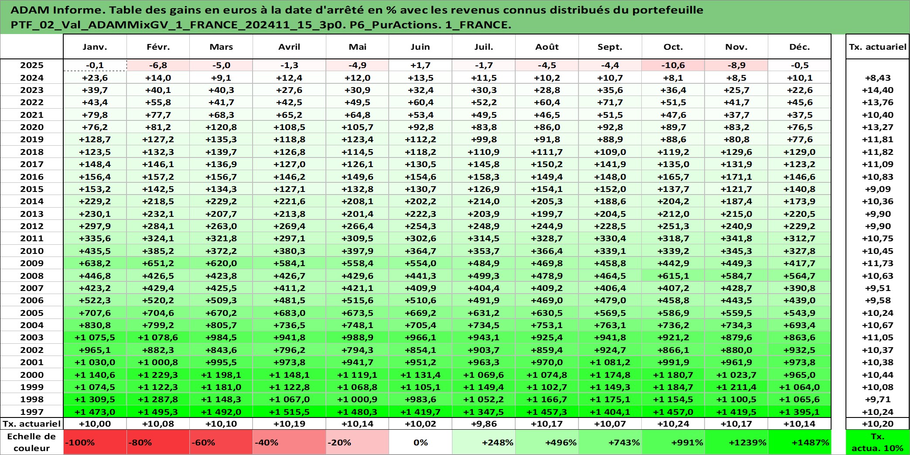Click the +14,40 actuarial rate for 2023
The image size is (910, 455).
pyautogui.click(x=878, y=90)
